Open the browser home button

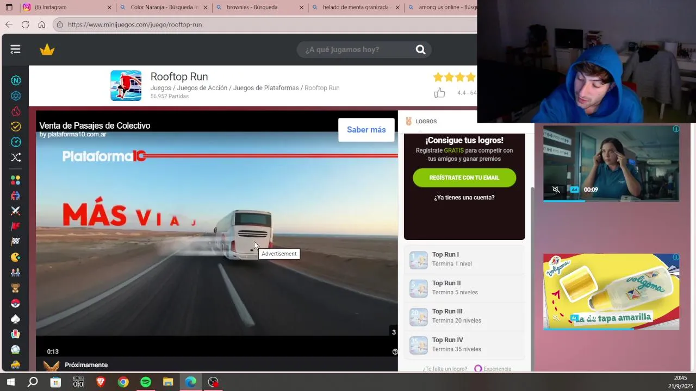tap(41, 24)
